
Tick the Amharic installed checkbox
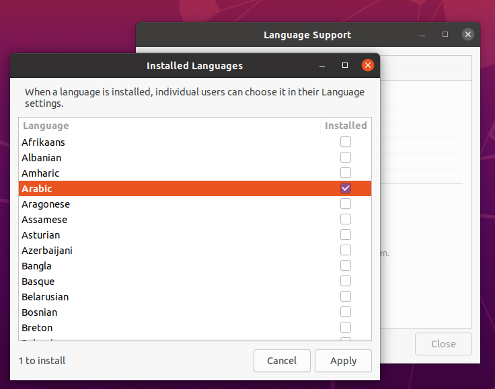tap(346, 173)
